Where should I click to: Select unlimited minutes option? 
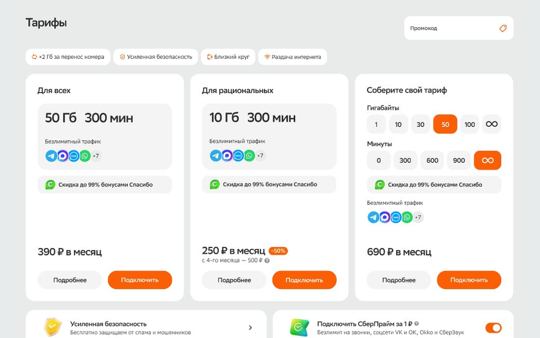coord(488,161)
